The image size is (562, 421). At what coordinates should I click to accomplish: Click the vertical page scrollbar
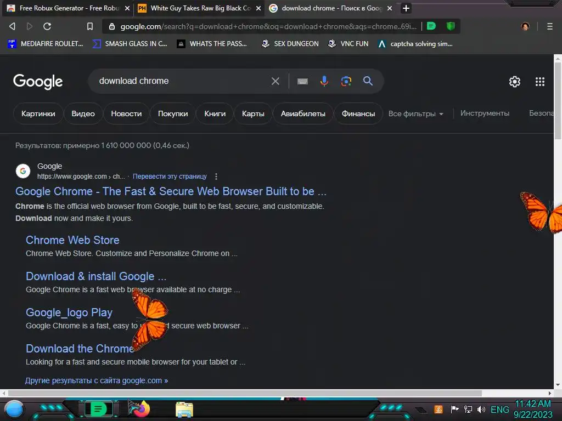click(558, 101)
